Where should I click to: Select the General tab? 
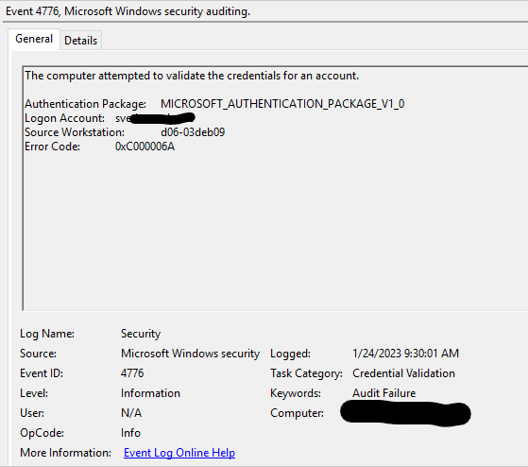(34, 39)
